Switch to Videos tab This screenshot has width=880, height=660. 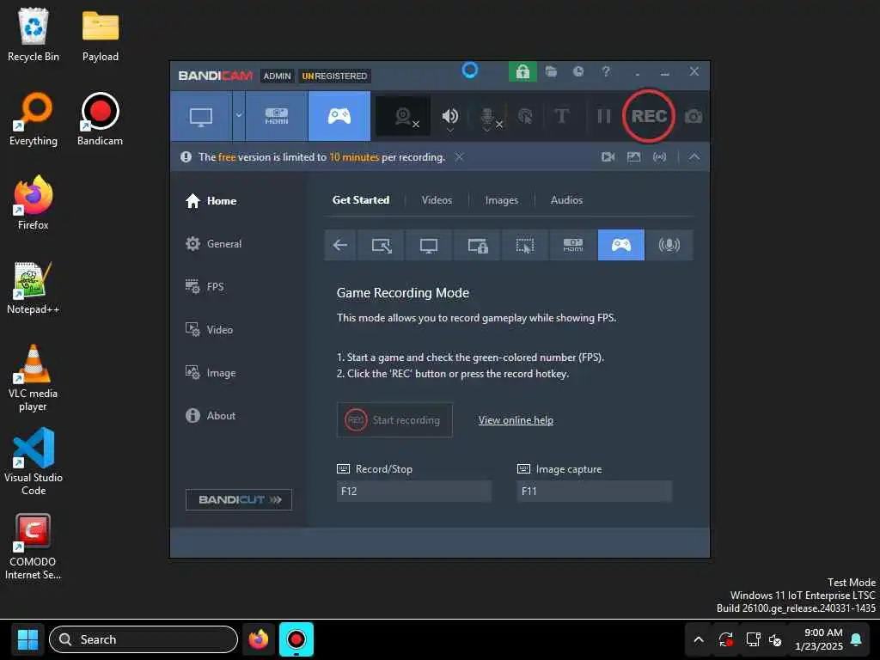click(437, 200)
